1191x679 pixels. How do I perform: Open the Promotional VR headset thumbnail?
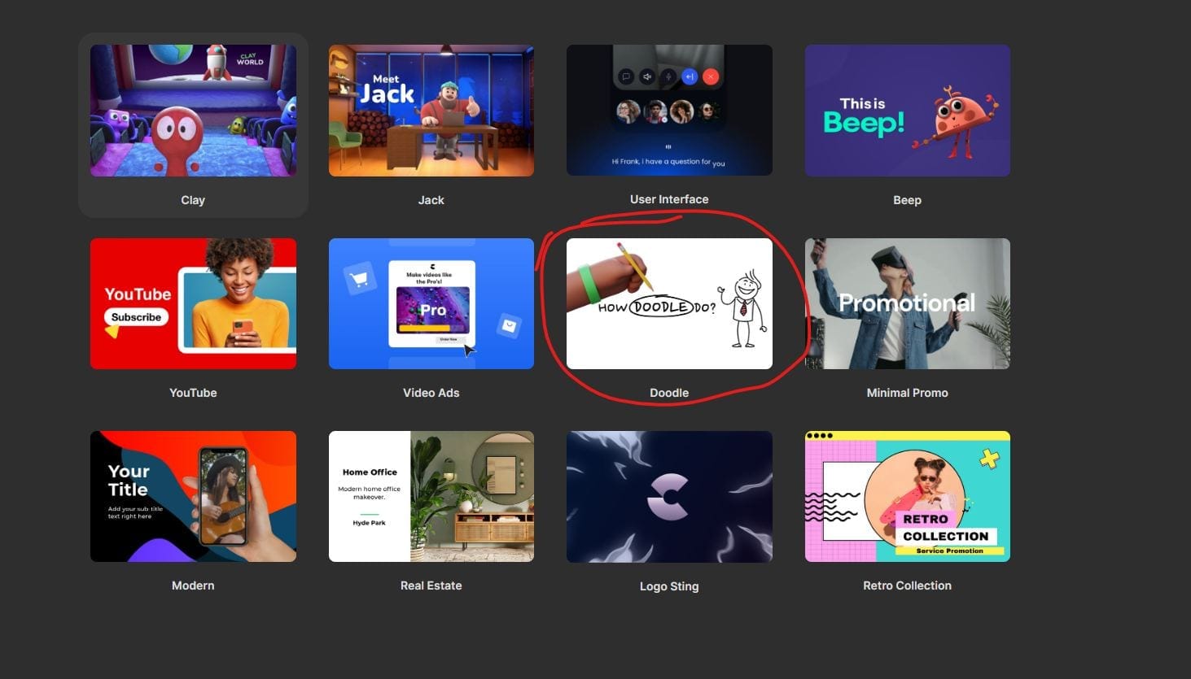tap(907, 303)
